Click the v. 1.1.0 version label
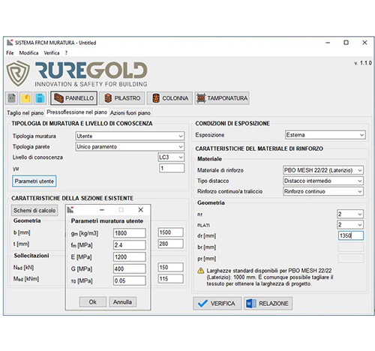 pyautogui.click(x=363, y=63)
